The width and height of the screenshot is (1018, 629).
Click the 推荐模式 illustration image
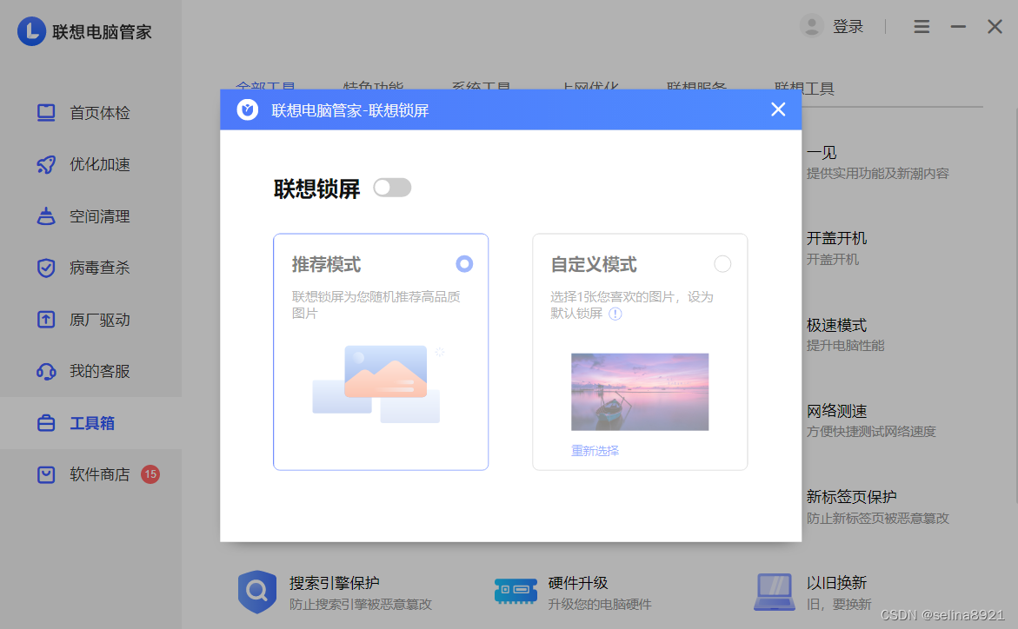[x=376, y=384]
